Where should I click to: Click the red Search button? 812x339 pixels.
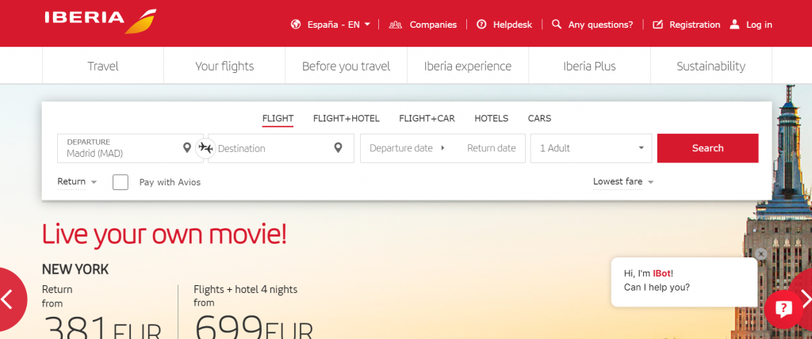point(708,148)
